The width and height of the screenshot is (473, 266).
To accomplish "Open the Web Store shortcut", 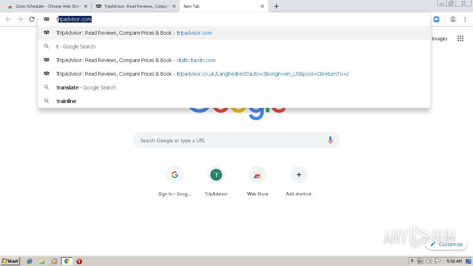I will 258,181.
